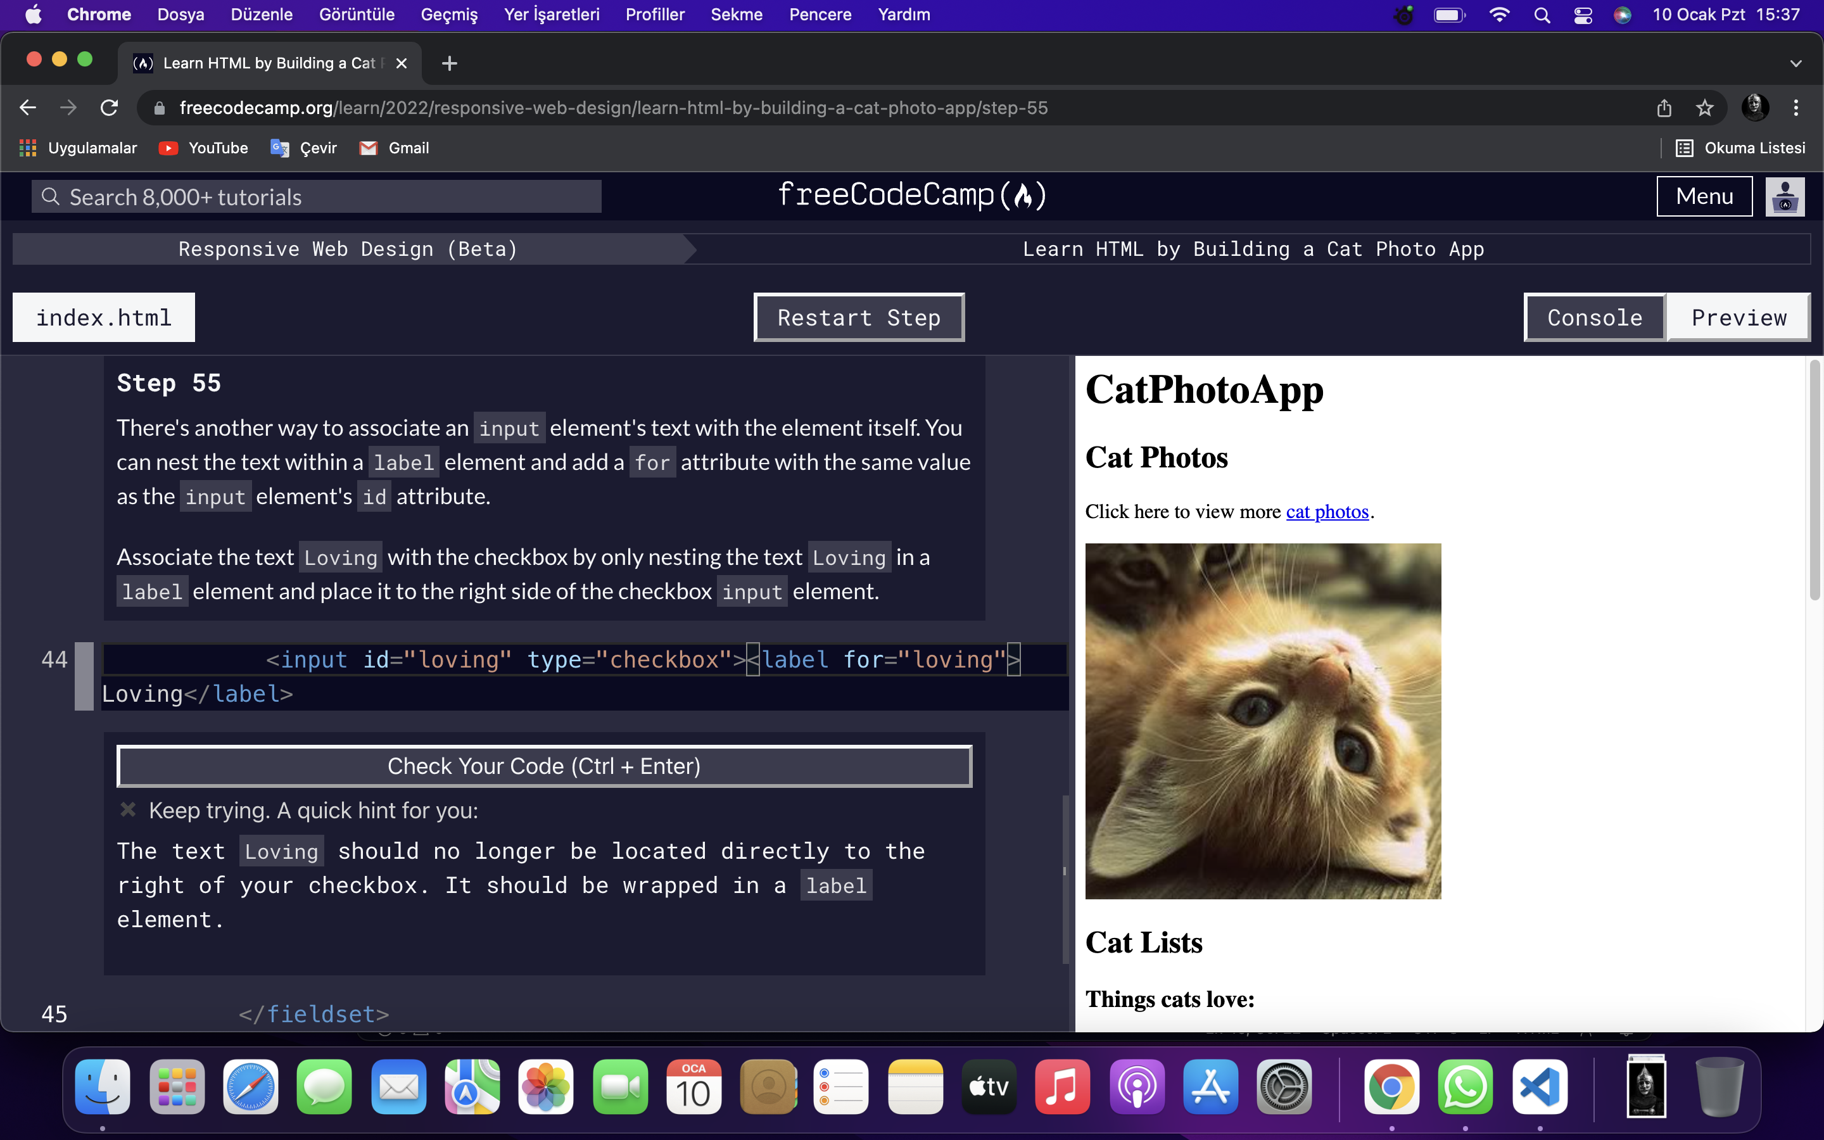This screenshot has width=1824, height=1140.
Task: Open the cat photos link
Action: coord(1327,511)
